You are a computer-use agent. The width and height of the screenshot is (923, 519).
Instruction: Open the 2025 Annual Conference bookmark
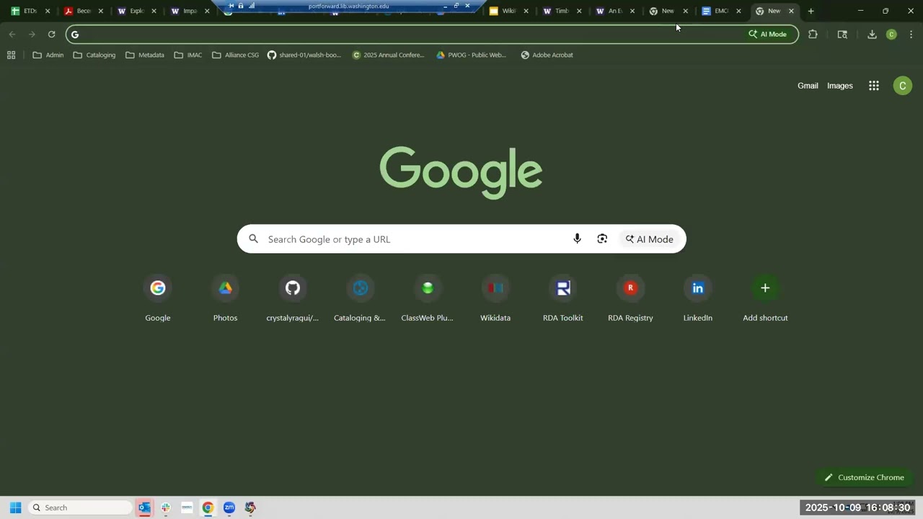pos(389,55)
